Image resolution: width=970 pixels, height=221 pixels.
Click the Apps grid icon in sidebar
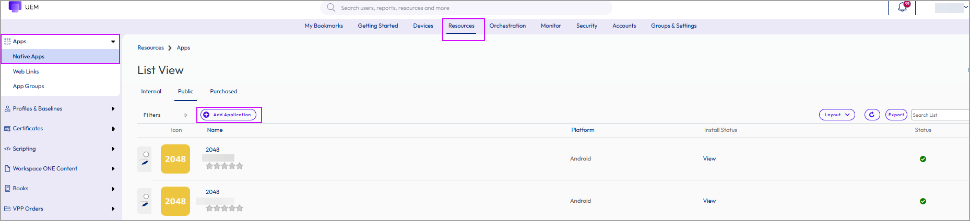coord(7,41)
